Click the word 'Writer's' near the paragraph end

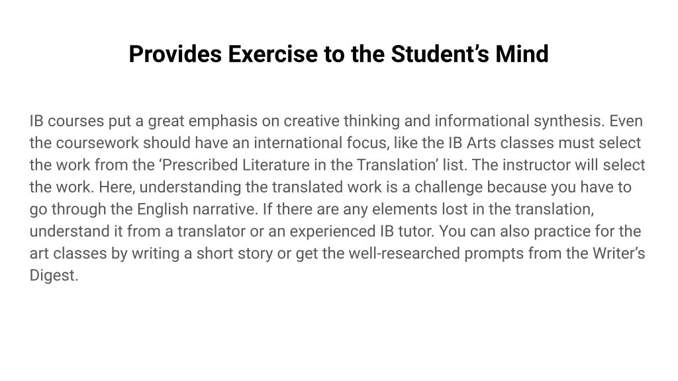(619, 253)
